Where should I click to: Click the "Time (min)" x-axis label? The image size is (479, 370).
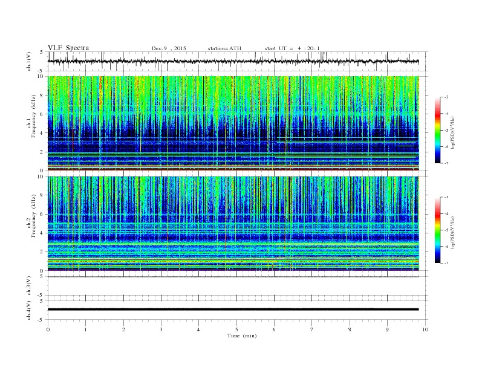(x=242, y=336)
